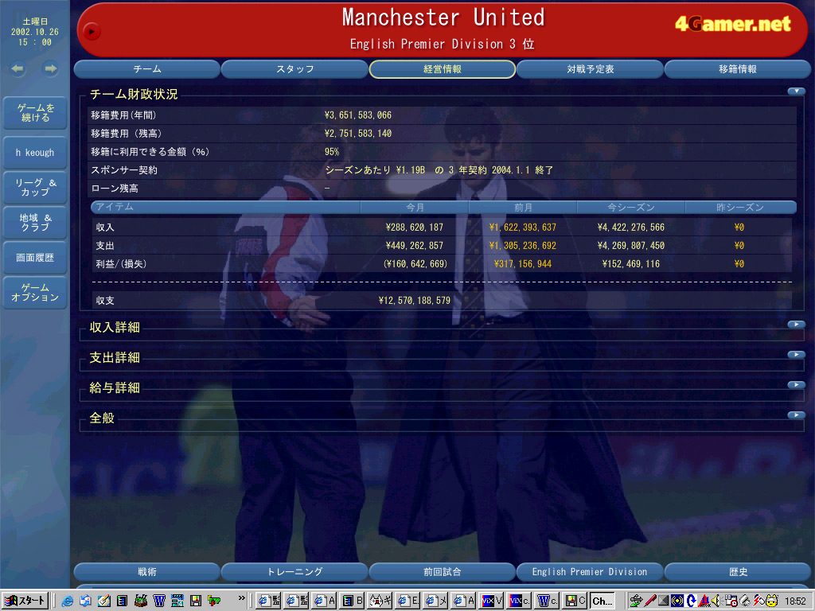Open Internet Explorer from quick launch
This screenshot has height=611, width=815.
tap(67, 601)
